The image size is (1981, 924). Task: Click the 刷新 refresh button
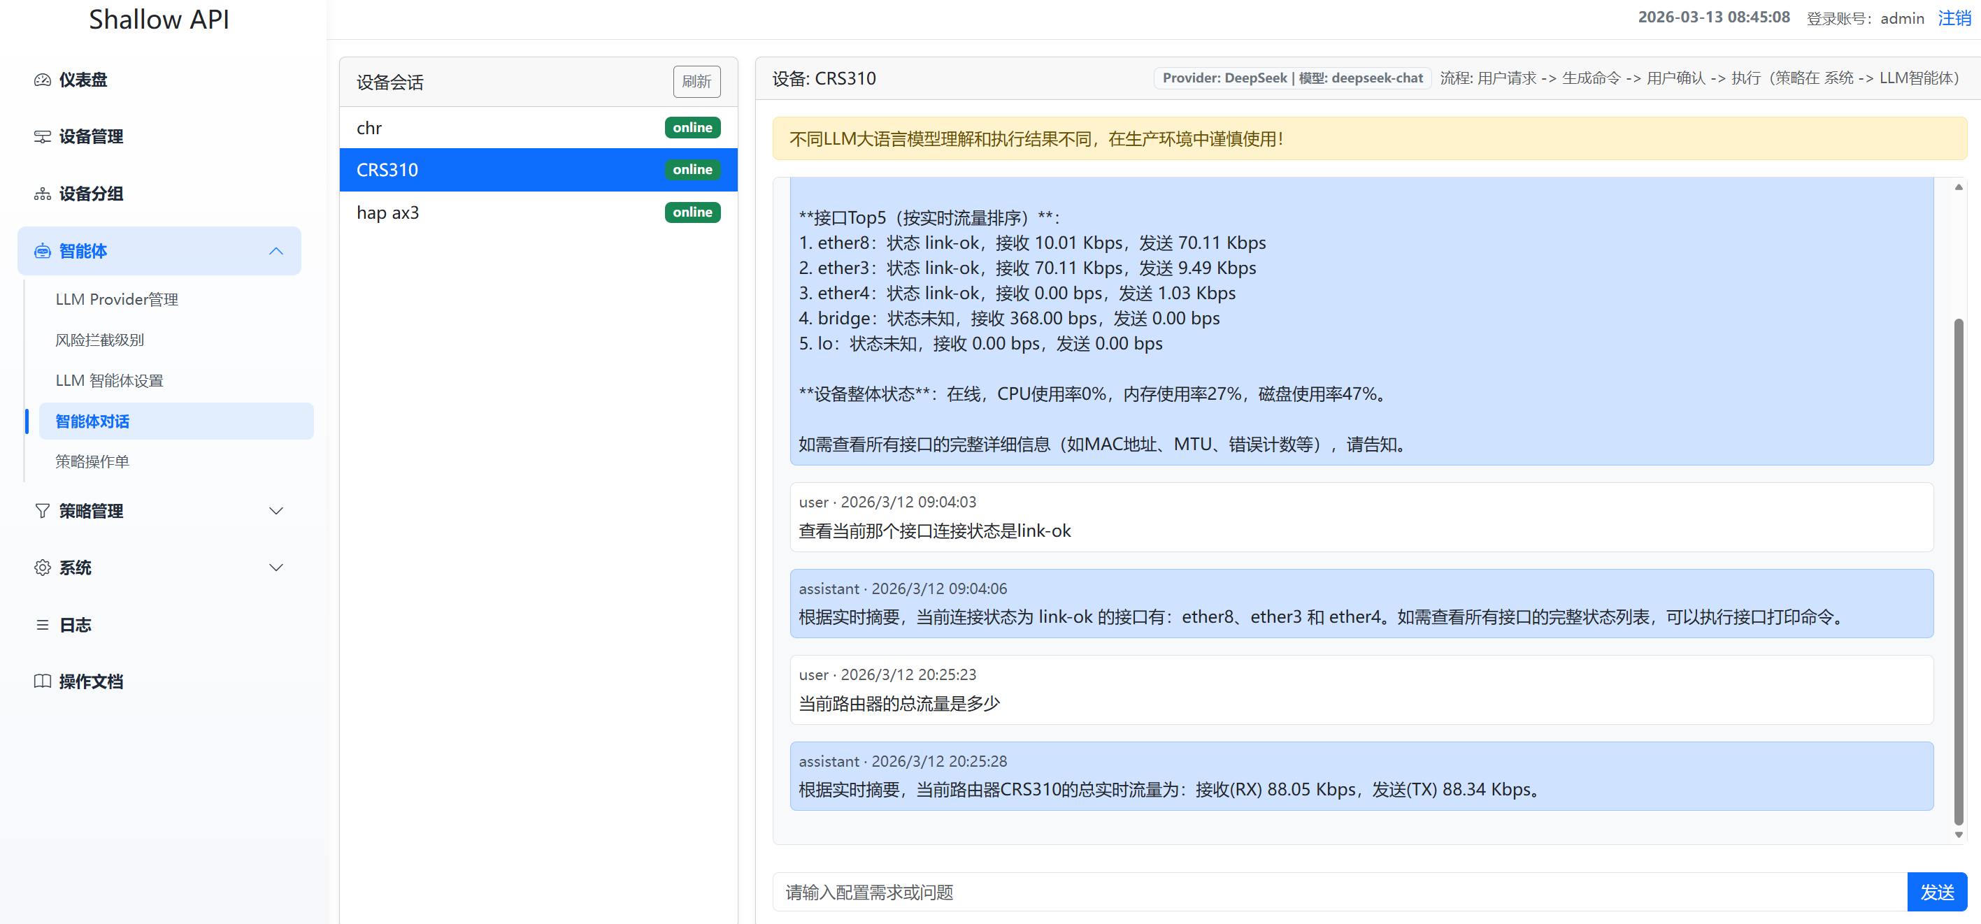click(696, 82)
